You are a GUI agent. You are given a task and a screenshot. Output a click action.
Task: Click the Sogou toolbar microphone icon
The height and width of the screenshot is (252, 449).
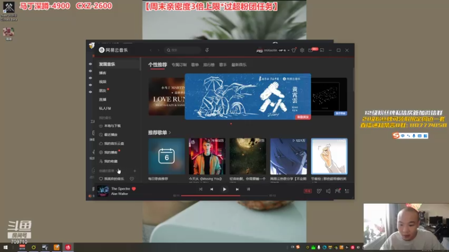(x=414, y=136)
